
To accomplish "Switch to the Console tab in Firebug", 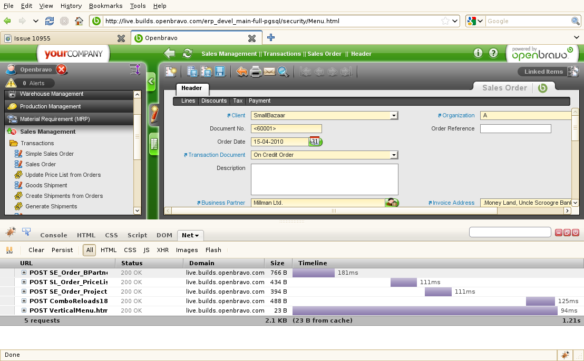I will tap(54, 235).
